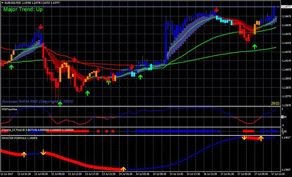Click the 29:03 candle countdown timer
292x177 pixels.
pyautogui.click(x=275, y=103)
